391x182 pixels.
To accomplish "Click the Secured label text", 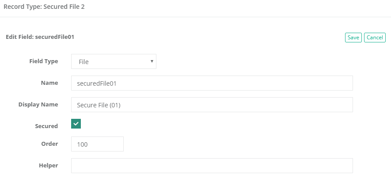I will pos(46,126).
